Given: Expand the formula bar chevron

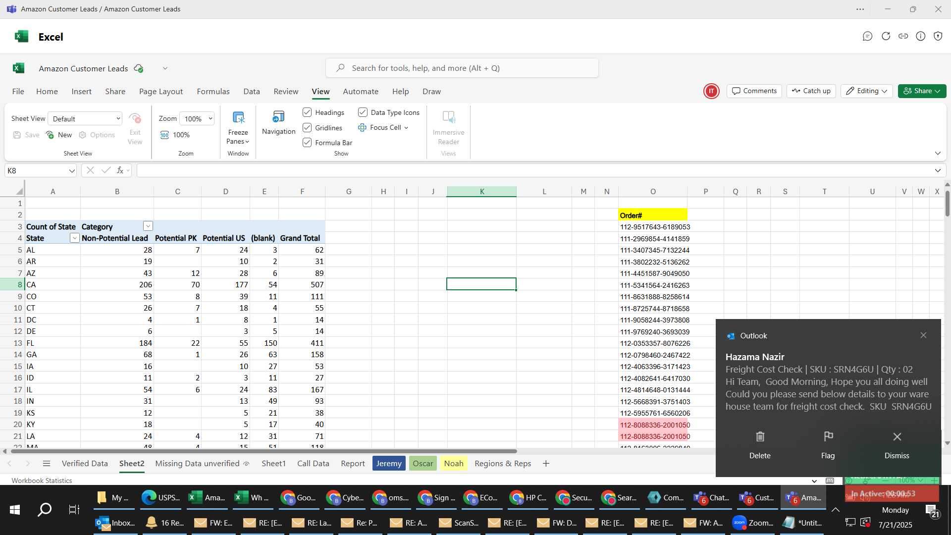Looking at the screenshot, I should pos(938,170).
